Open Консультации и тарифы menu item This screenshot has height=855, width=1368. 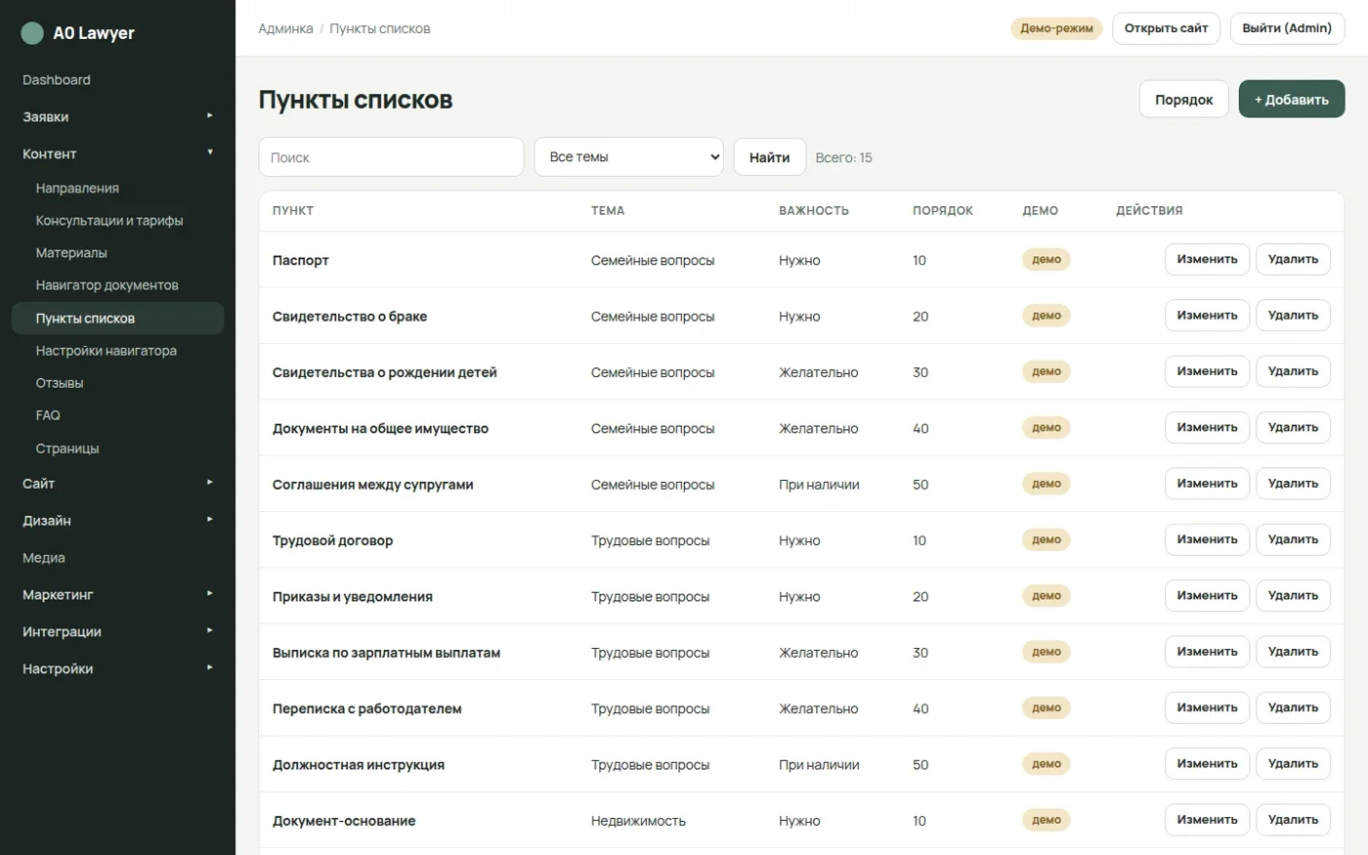click(117, 221)
